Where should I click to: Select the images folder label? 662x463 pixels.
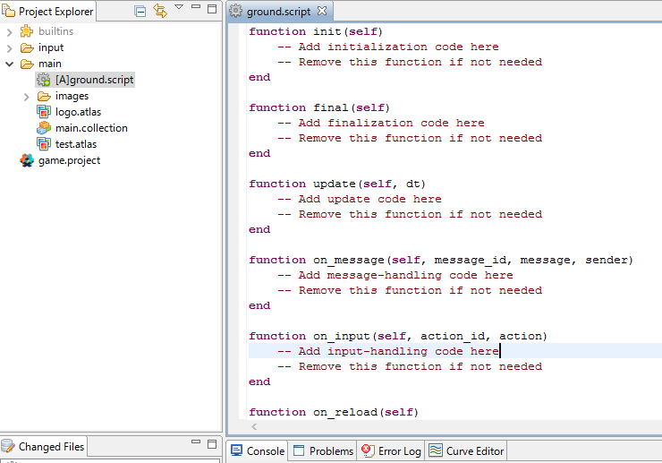(x=72, y=97)
